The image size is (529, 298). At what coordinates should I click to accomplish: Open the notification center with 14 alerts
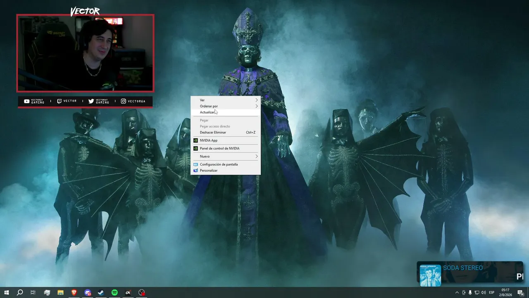click(x=521, y=293)
